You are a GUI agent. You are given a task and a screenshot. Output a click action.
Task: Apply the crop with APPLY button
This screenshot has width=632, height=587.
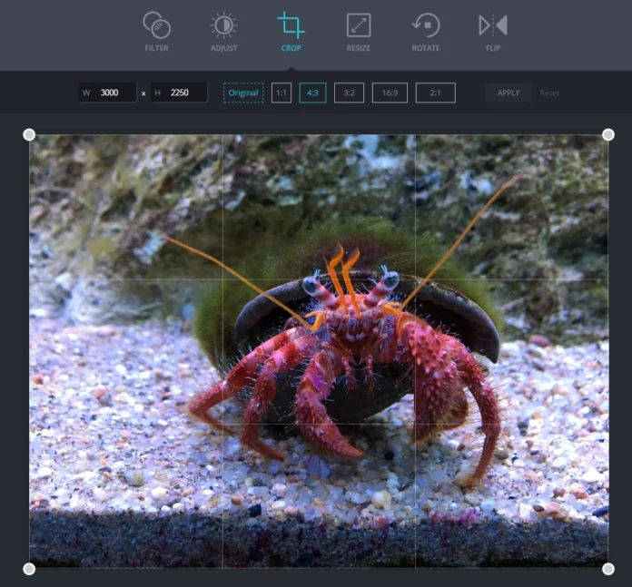click(509, 93)
